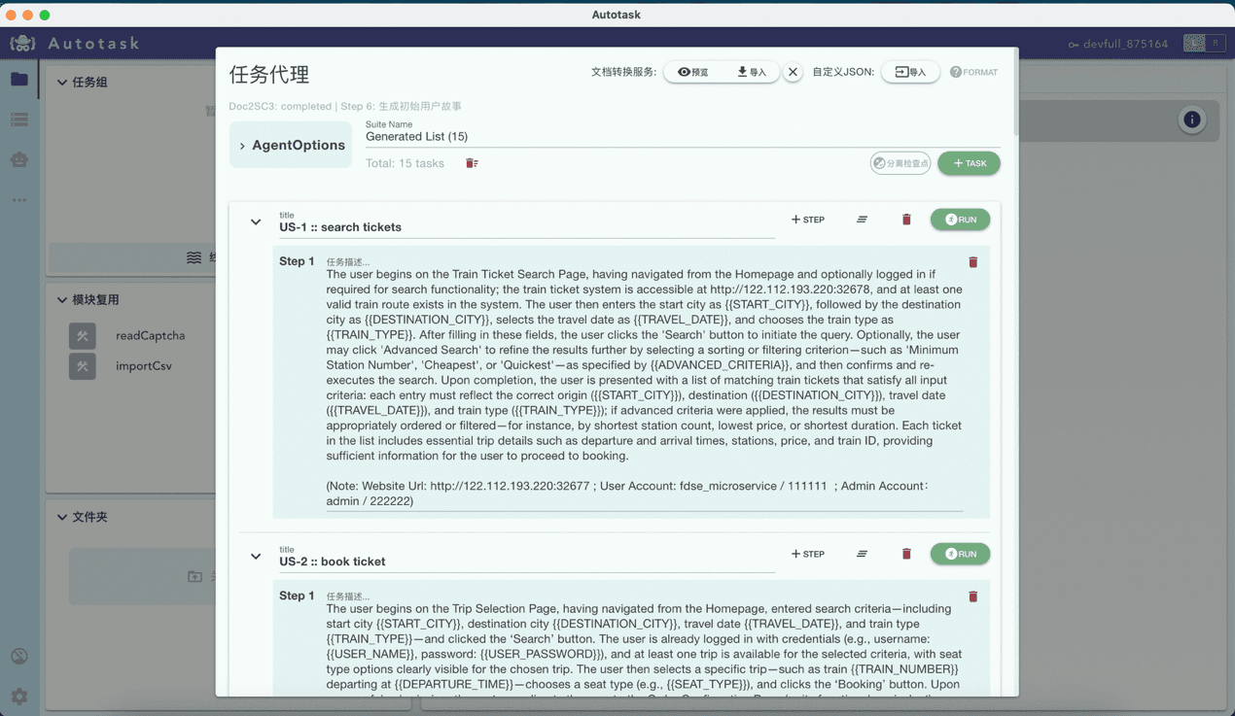1235x716 pixels.
Task: Click the X button beside document conversion
Action: (x=793, y=72)
